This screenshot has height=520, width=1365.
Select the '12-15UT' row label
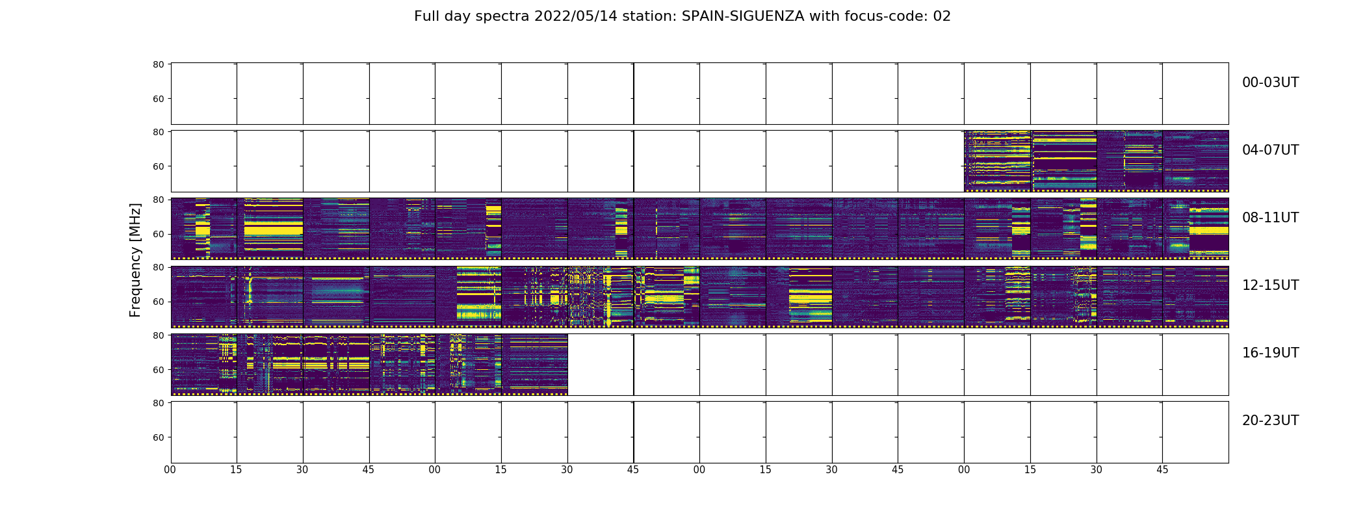1270,285
